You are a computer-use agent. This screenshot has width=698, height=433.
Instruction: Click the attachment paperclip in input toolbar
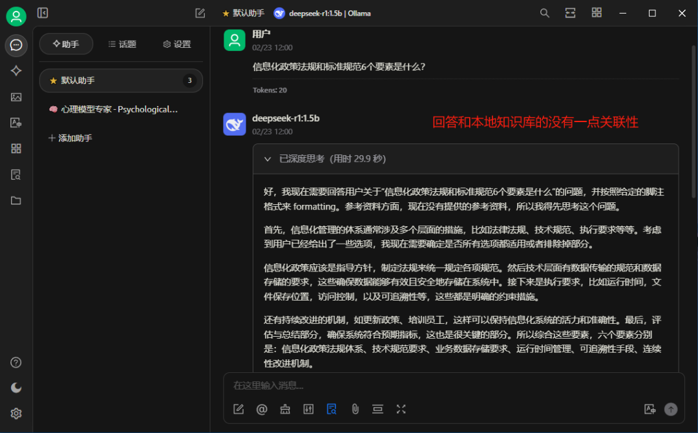coord(355,409)
